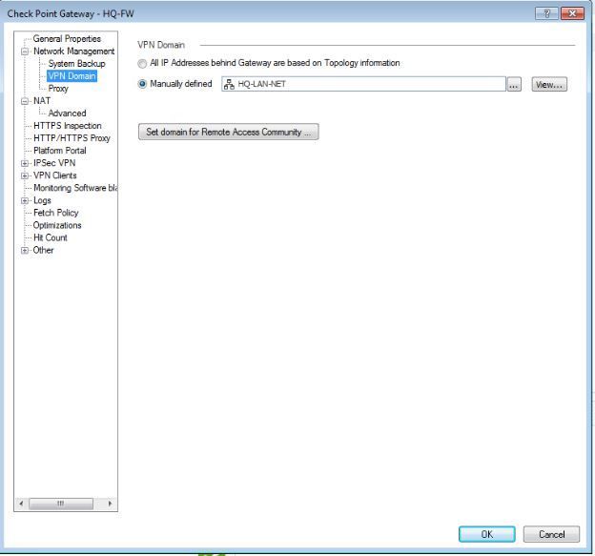Go to HTTPS Inspection settings
This screenshot has height=556, width=595.
coord(67,126)
